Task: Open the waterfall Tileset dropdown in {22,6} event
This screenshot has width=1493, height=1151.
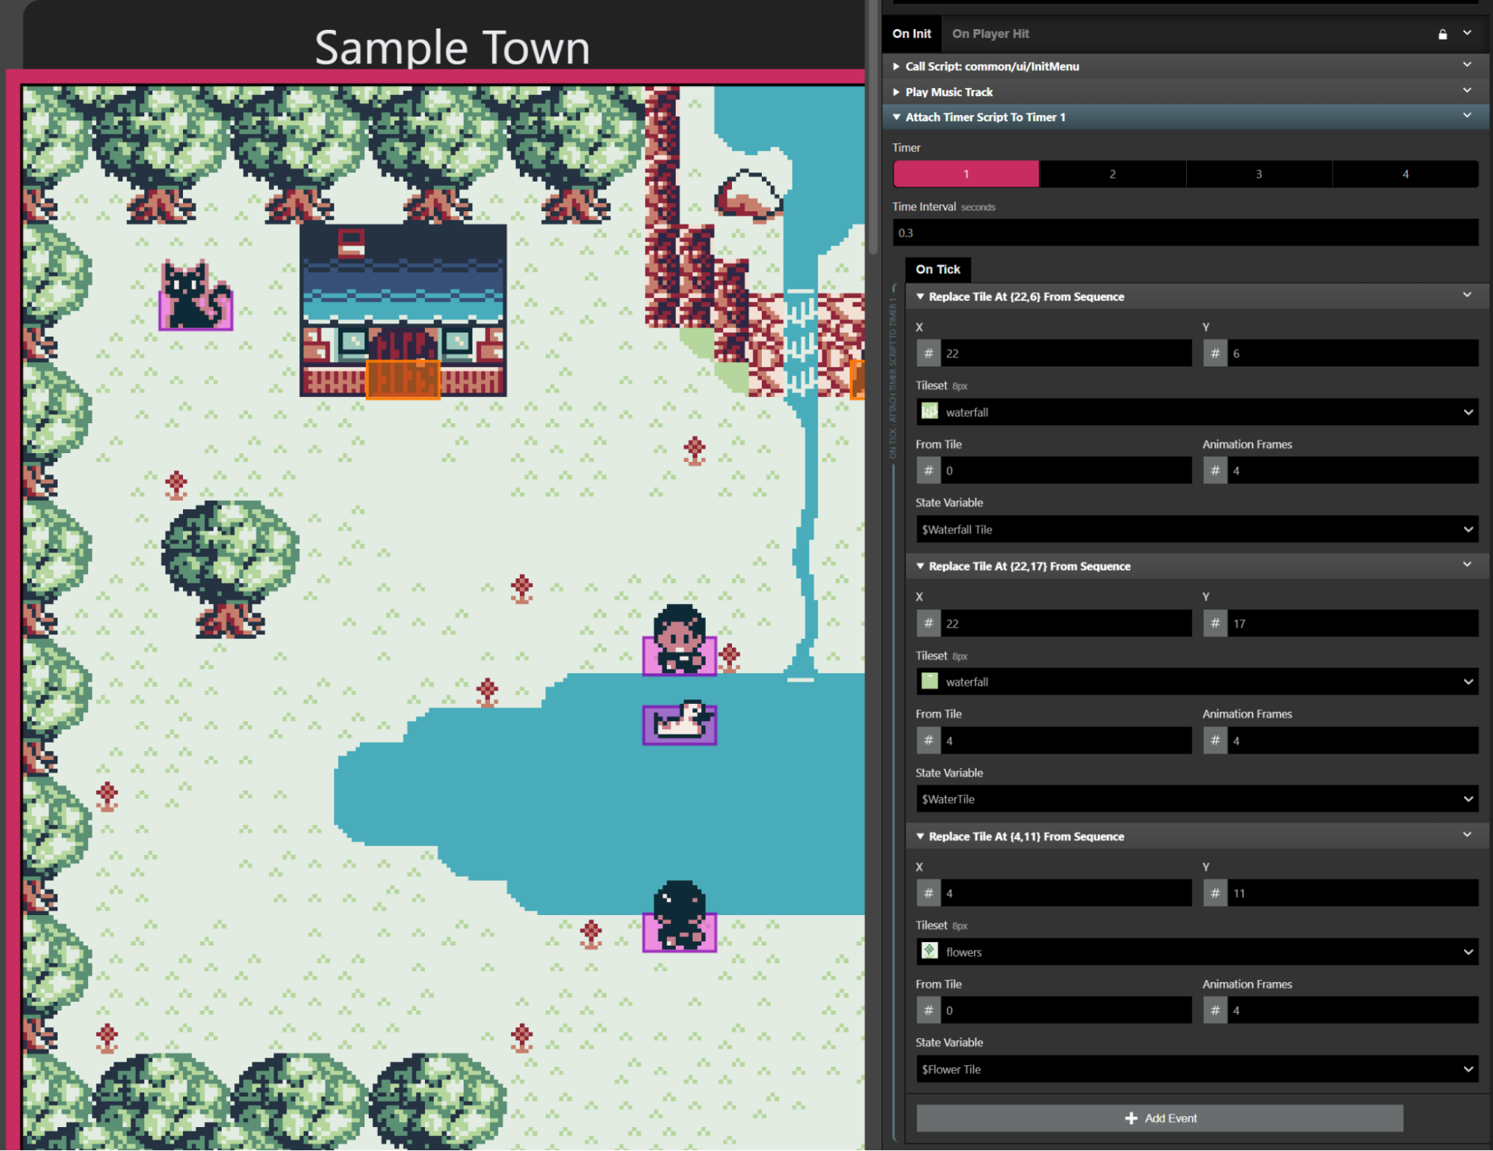Action: pyautogui.click(x=1197, y=412)
